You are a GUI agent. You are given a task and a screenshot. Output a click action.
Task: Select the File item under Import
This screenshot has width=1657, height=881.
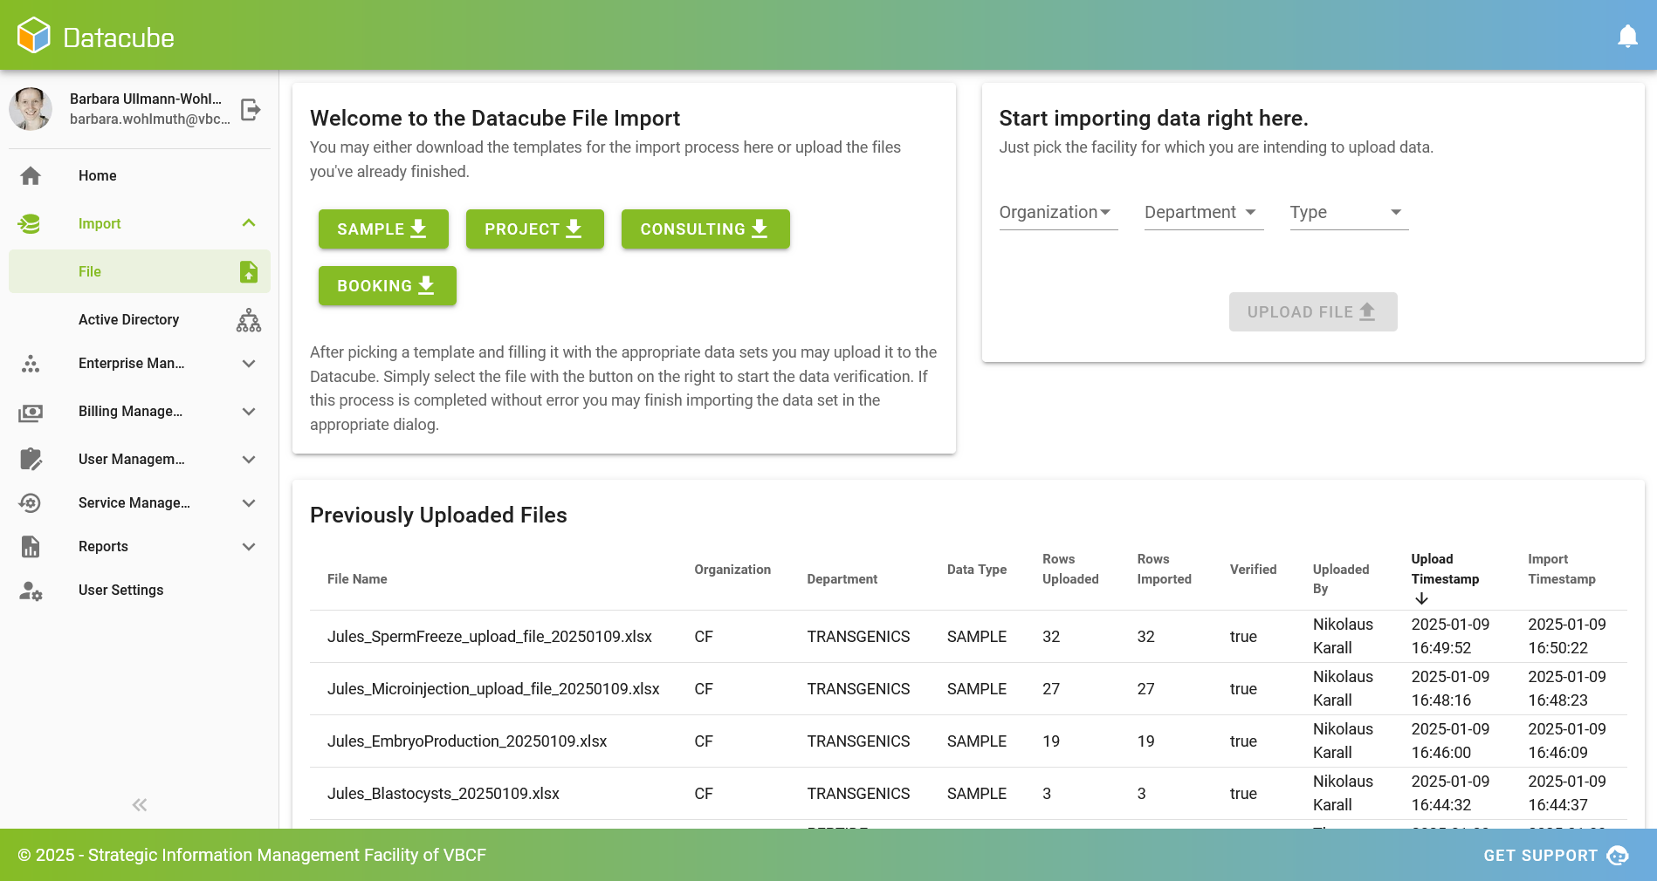[x=90, y=271]
